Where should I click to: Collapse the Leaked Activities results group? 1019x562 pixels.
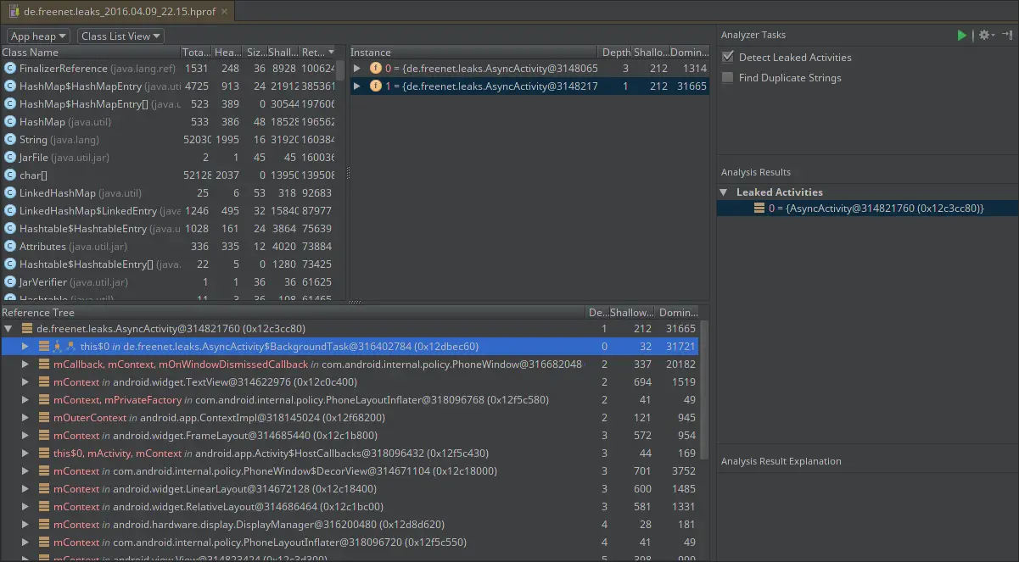coord(724,192)
